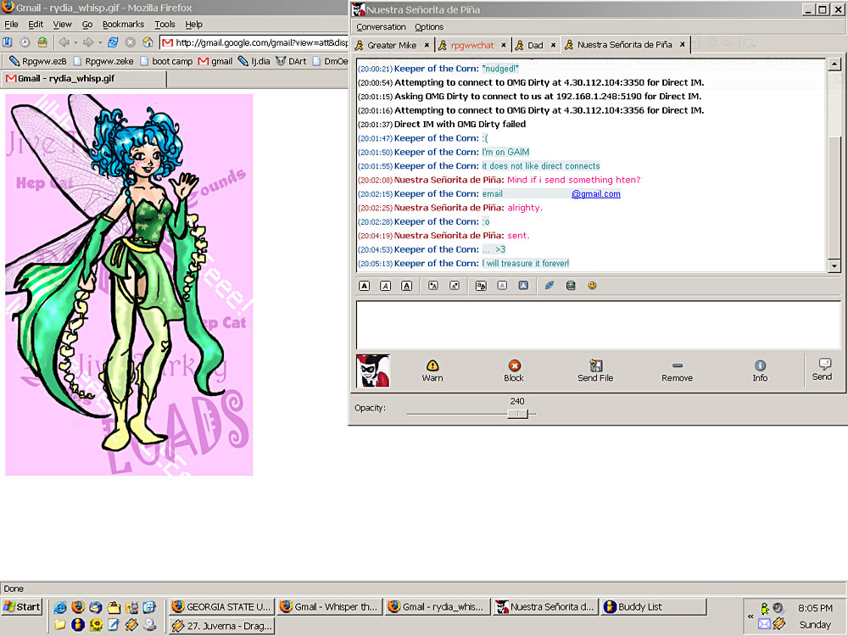Open the smiley picker
This screenshot has width=848, height=636.
click(x=592, y=286)
